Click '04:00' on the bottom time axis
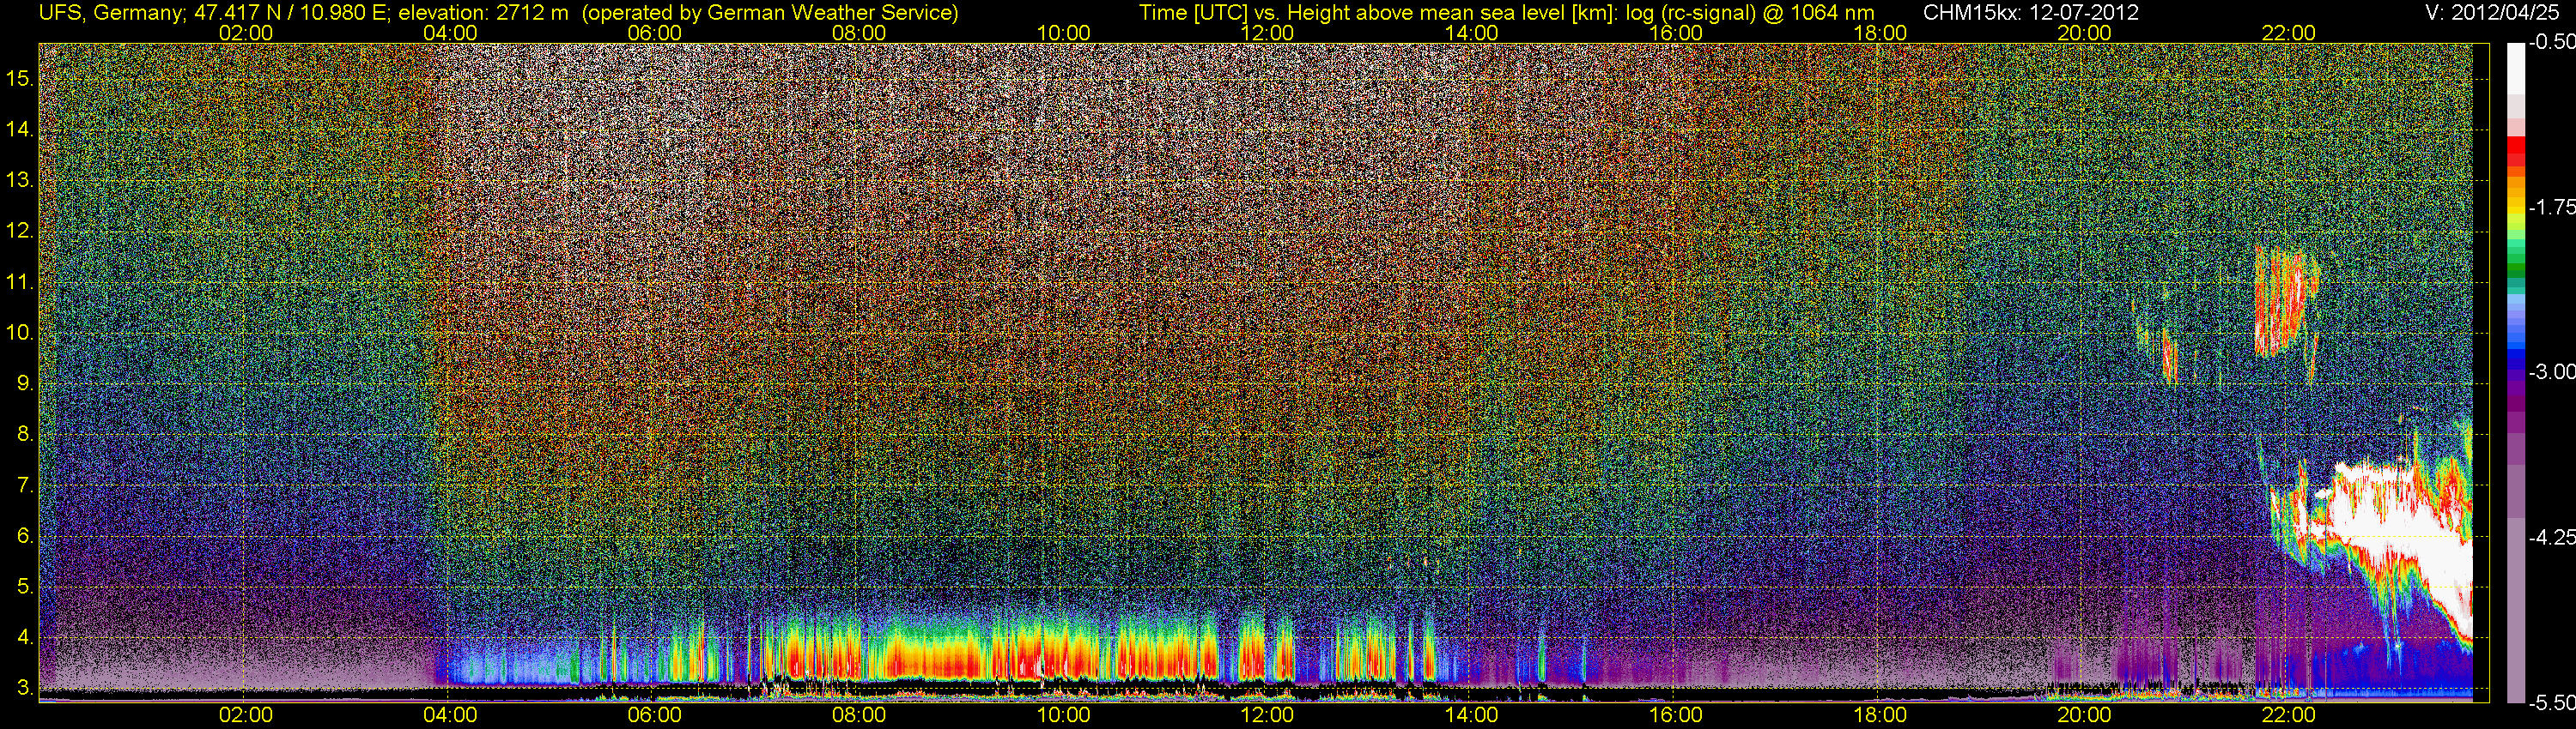Screen dimensions: 2576x729 450,715
